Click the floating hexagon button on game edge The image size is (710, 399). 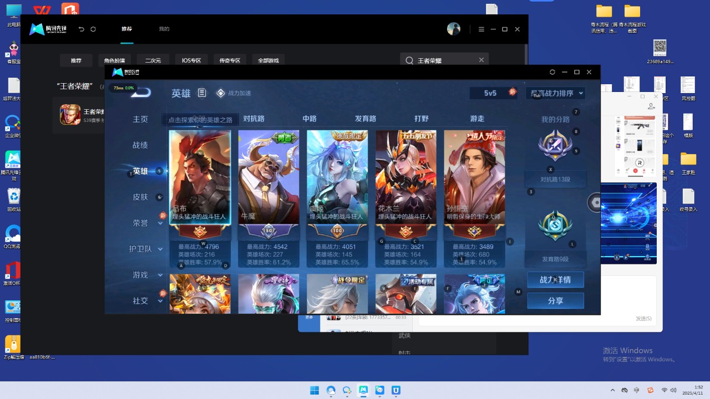(595, 203)
